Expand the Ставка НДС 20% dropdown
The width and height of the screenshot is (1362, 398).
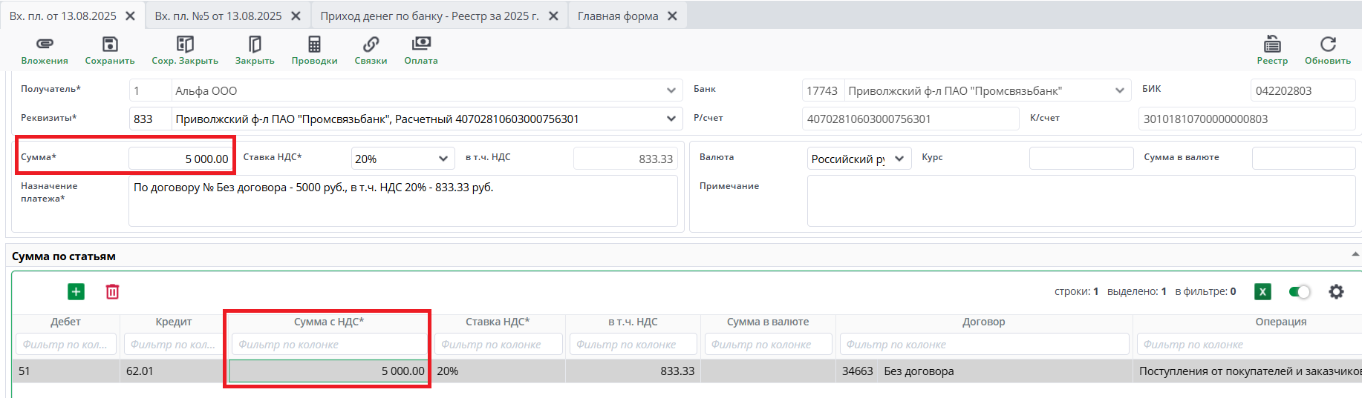coord(443,159)
